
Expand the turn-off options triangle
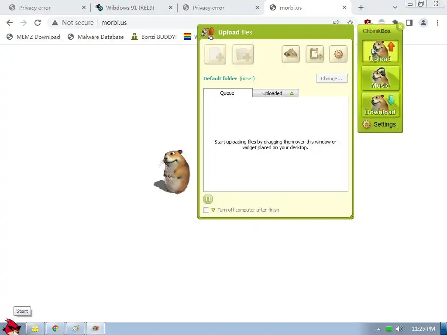point(213,210)
